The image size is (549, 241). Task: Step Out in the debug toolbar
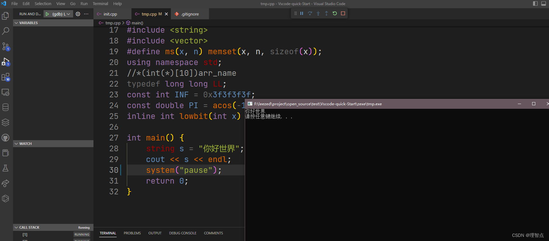(x=326, y=13)
